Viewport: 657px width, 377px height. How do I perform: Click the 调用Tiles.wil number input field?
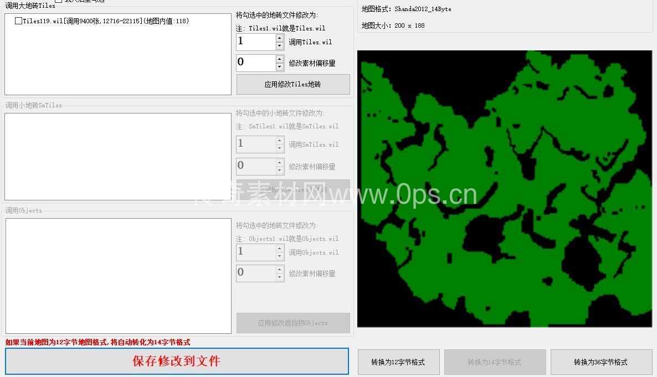(x=255, y=42)
